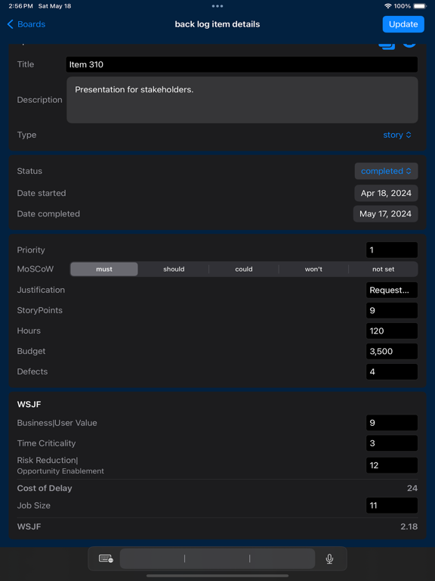The width and height of the screenshot is (435, 581).
Task: Edit Job Size field showing 11
Action: tap(392, 505)
